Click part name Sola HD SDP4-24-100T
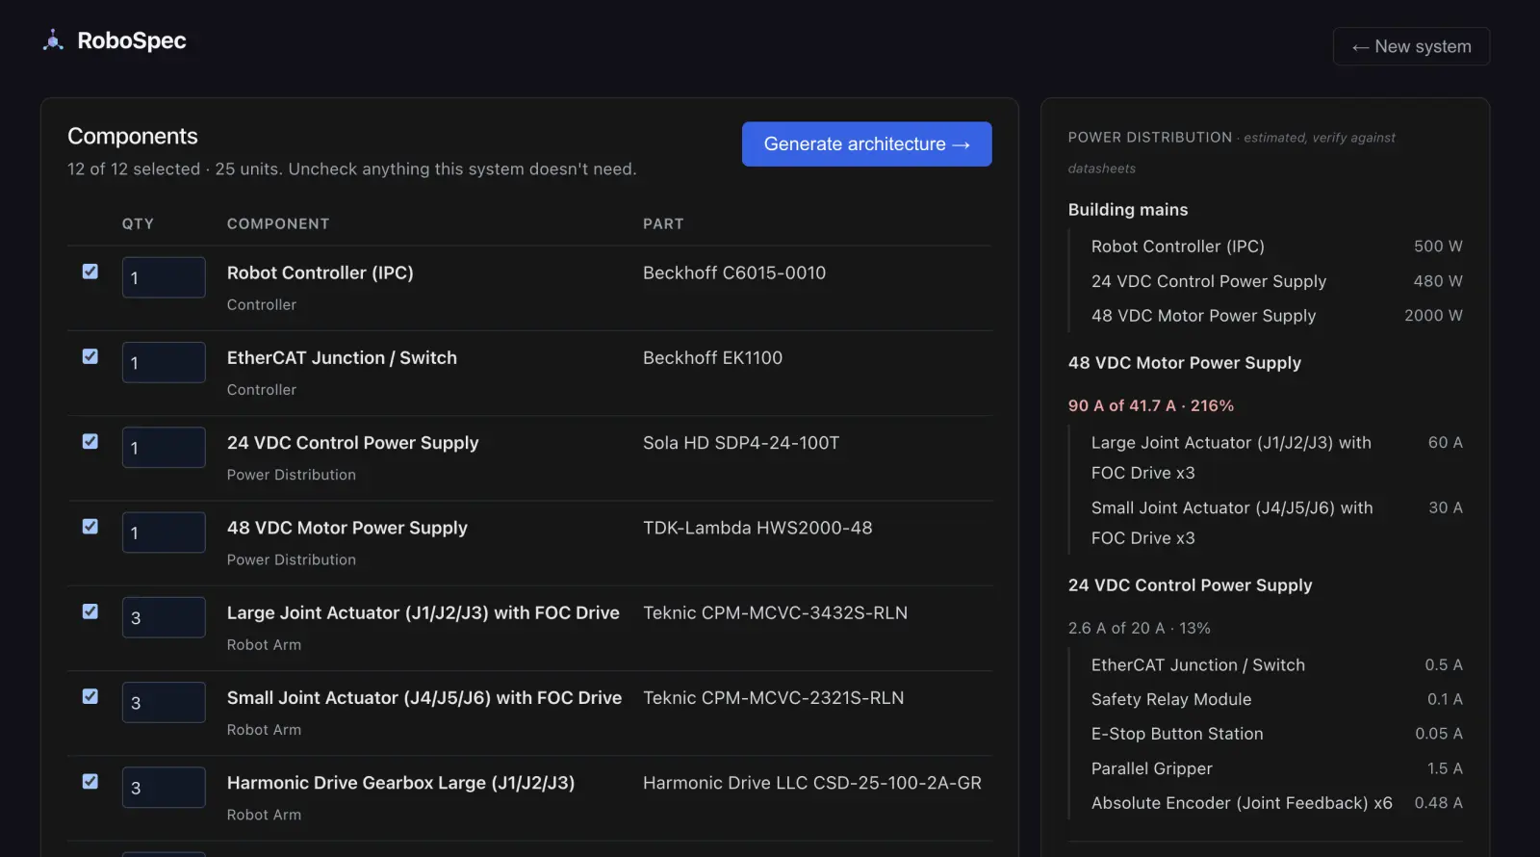Screen dimensions: 1540x857 (741, 443)
